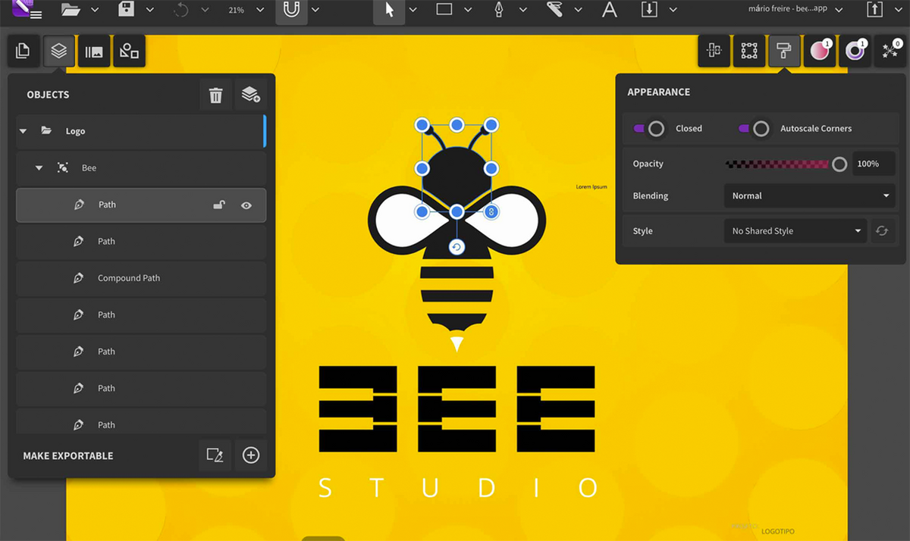Image resolution: width=910 pixels, height=541 pixels.
Task: Click the trash icon to delete objects
Action: click(215, 95)
